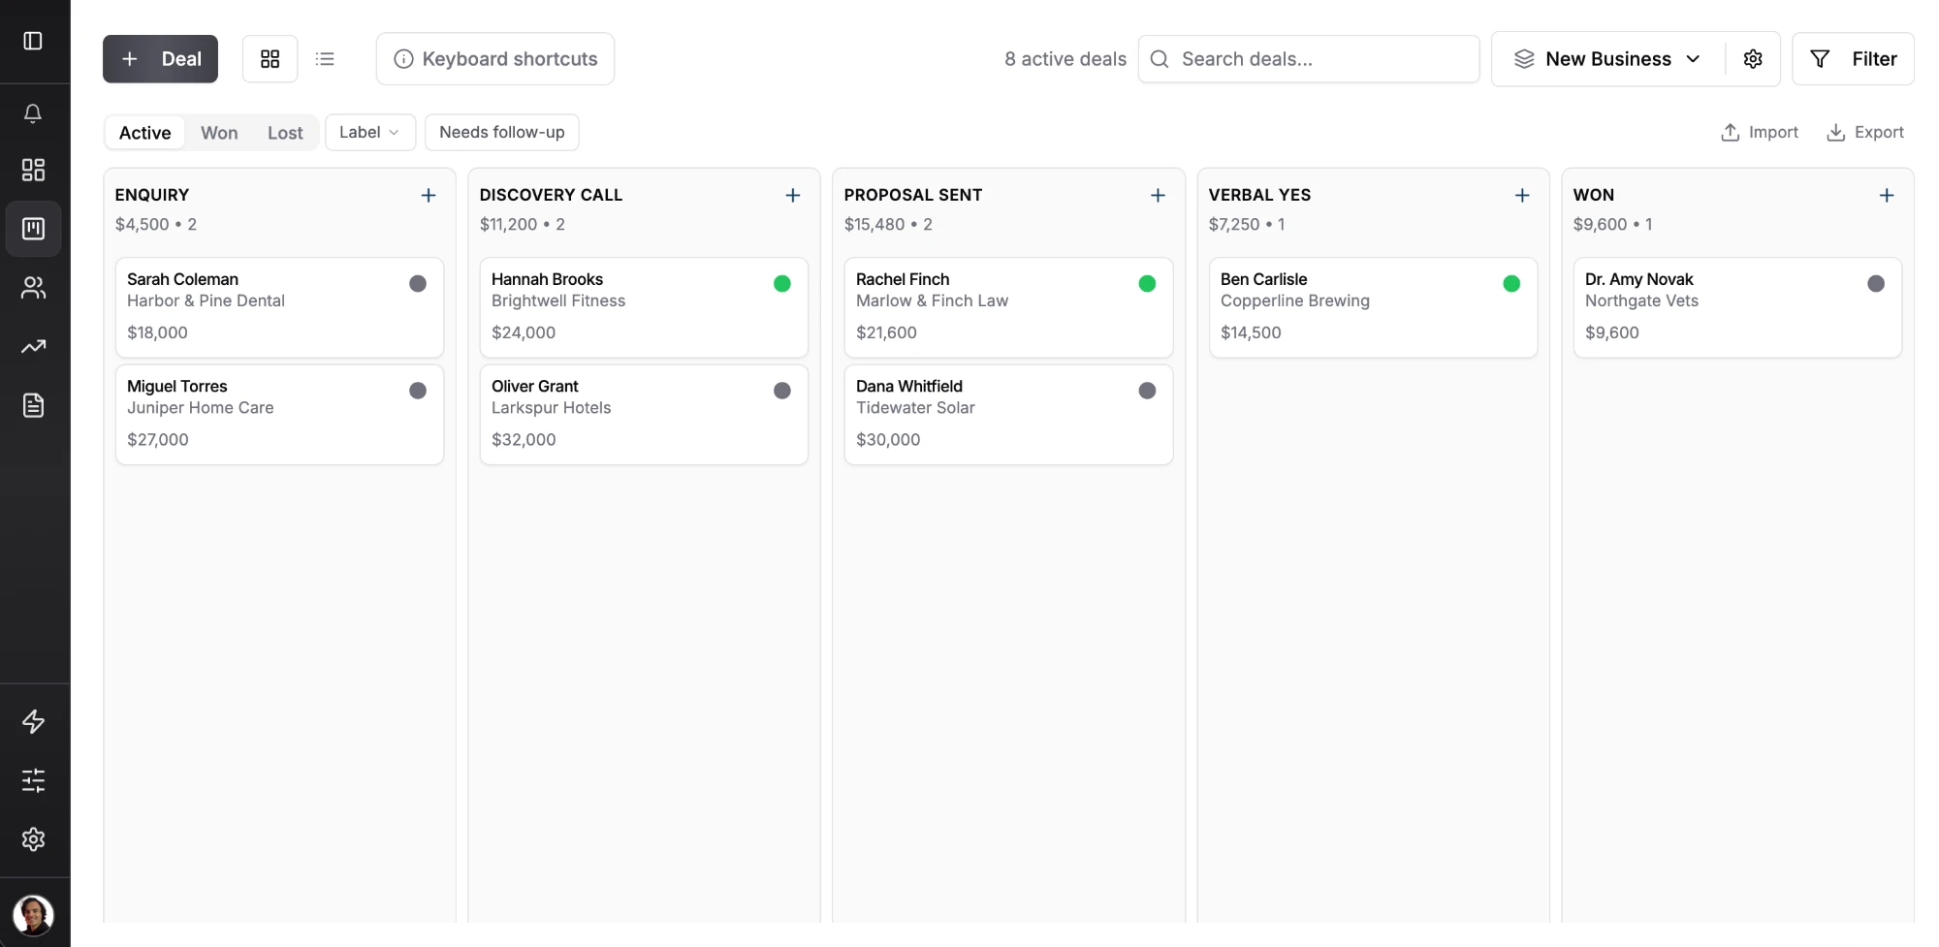The width and height of the screenshot is (1939, 947).
Task: Click Rachel Finch's green status dot
Action: point(1147,284)
